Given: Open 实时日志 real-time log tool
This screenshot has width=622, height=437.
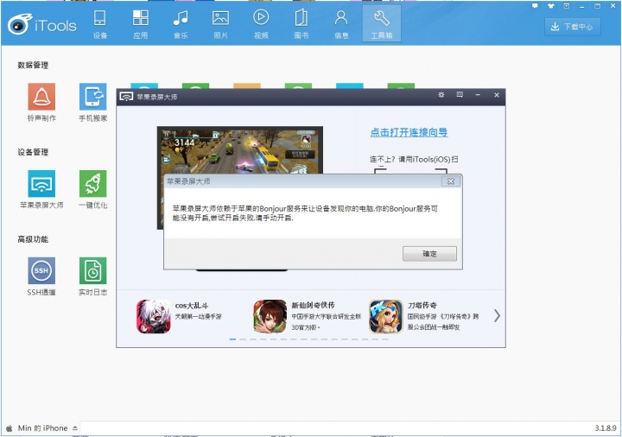Looking at the screenshot, I should (92, 276).
